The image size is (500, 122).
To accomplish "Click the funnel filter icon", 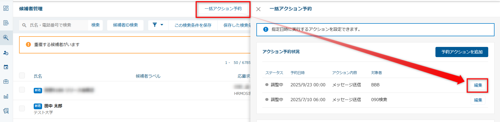I will (155, 25).
